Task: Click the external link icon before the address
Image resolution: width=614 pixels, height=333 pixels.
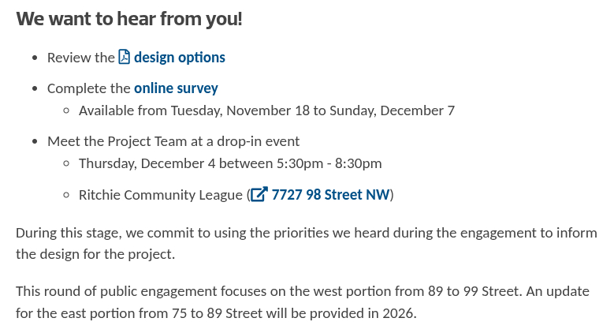Action: click(x=259, y=194)
